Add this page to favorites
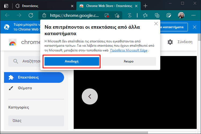The height and width of the screenshot is (134, 201). (x=117, y=16)
